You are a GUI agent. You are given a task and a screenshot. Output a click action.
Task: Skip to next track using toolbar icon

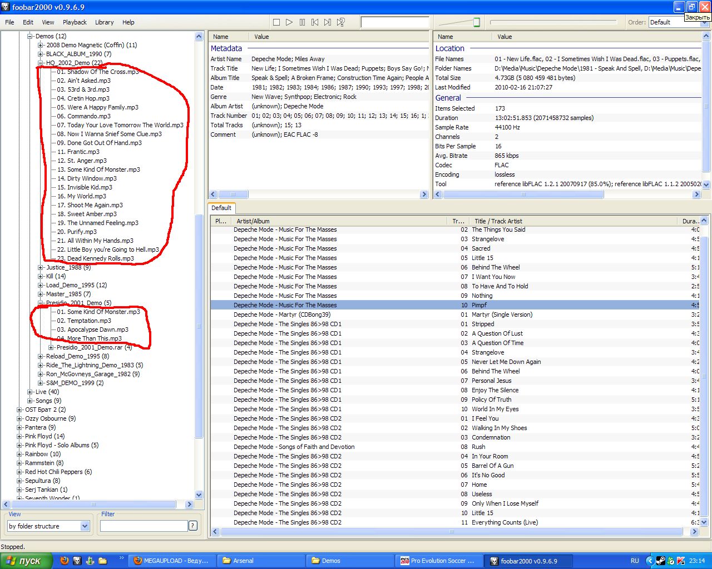point(328,22)
